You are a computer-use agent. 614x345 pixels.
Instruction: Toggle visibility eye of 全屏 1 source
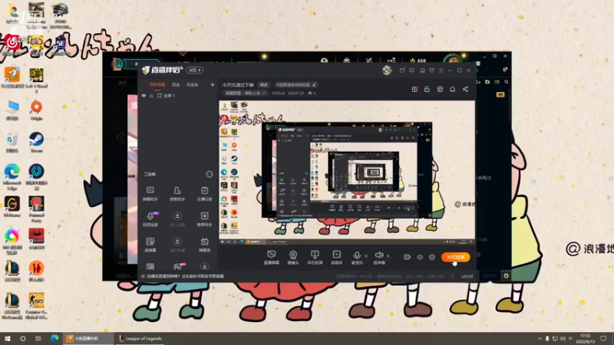point(144,95)
